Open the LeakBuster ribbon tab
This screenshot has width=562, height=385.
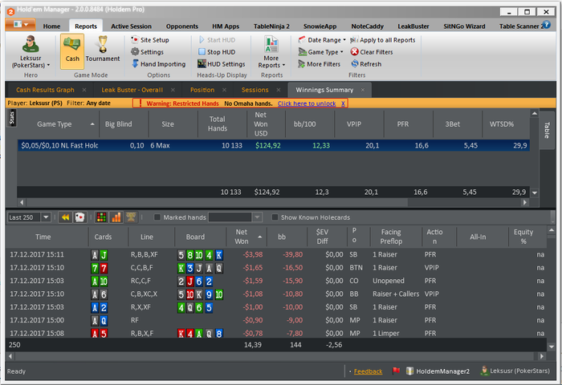(x=413, y=26)
